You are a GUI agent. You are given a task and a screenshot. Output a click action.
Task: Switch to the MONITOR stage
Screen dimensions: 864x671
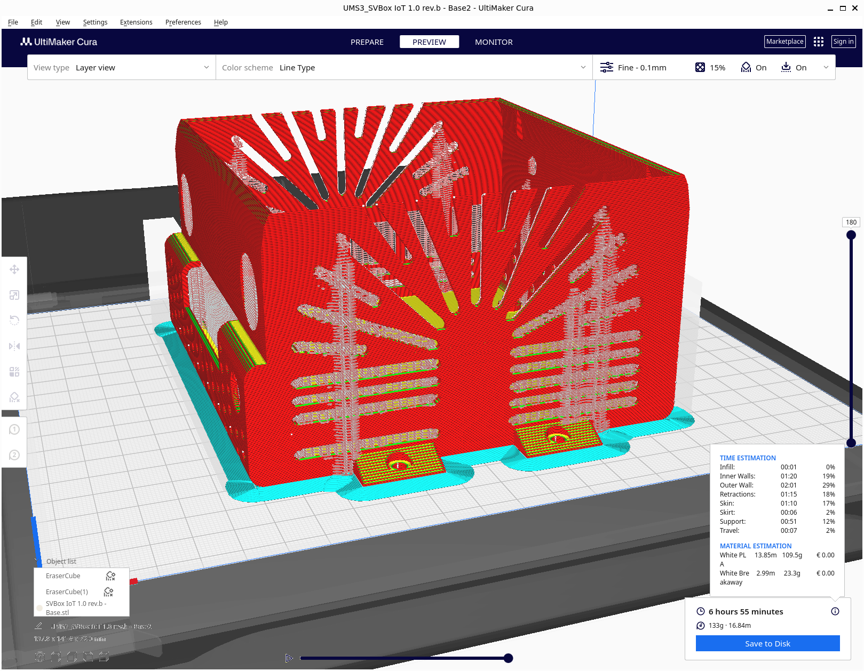coord(494,42)
